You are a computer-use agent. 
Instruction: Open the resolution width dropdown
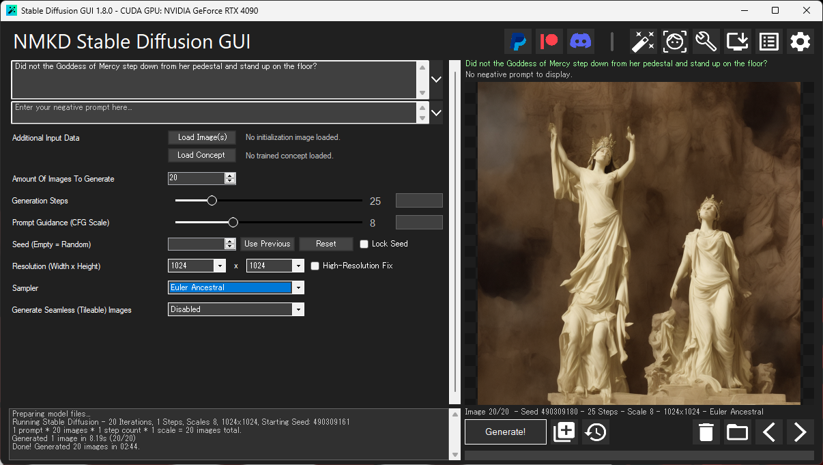pyautogui.click(x=220, y=266)
